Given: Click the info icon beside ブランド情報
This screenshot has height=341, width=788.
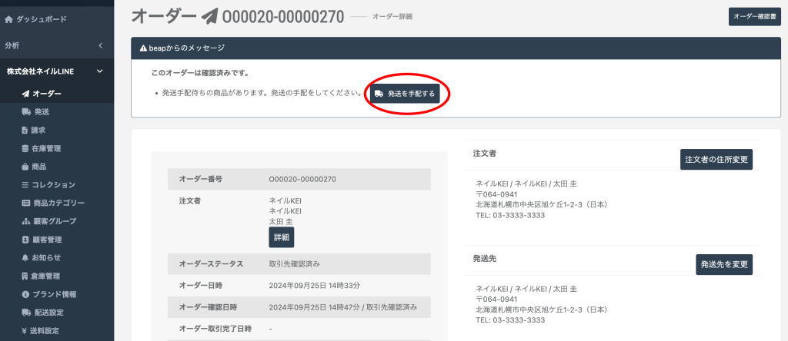Looking at the screenshot, I should click(x=25, y=294).
